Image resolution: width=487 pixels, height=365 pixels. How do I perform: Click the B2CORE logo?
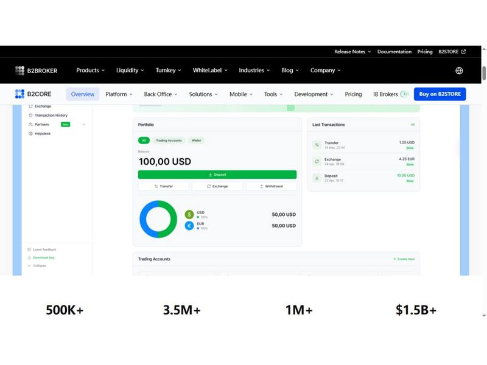pos(33,94)
